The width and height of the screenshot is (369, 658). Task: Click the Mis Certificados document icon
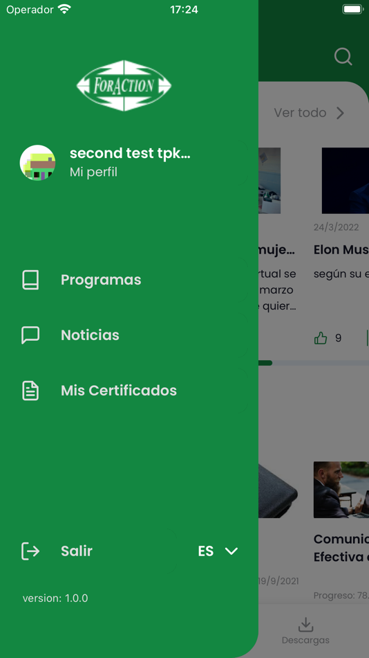[x=30, y=391]
